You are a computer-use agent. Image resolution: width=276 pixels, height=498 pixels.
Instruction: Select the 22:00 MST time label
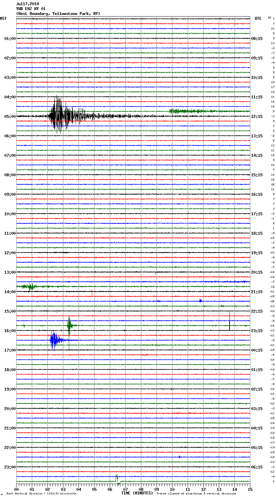[x=10, y=448]
